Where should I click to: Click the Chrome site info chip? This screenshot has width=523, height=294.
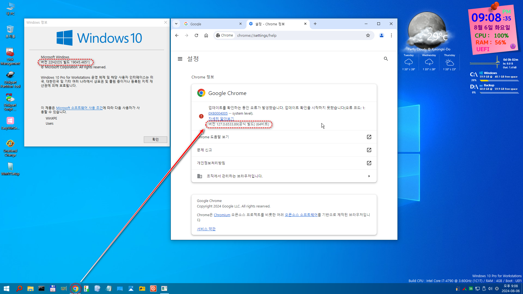click(224, 35)
